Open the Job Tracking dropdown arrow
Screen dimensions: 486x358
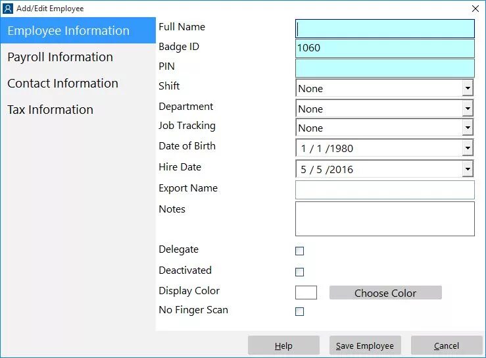(x=468, y=128)
